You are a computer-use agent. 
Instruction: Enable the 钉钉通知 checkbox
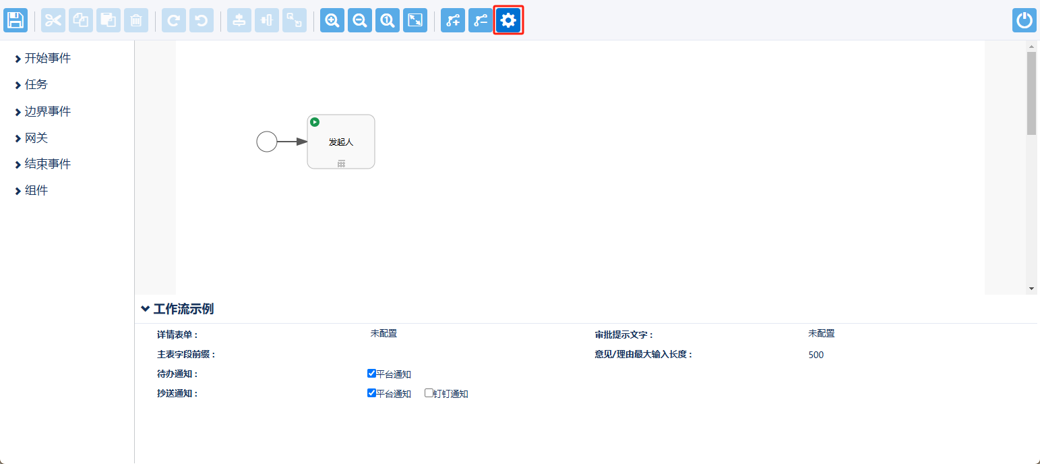coord(429,393)
